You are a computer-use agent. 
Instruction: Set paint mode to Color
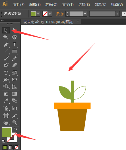(x=5, y=147)
